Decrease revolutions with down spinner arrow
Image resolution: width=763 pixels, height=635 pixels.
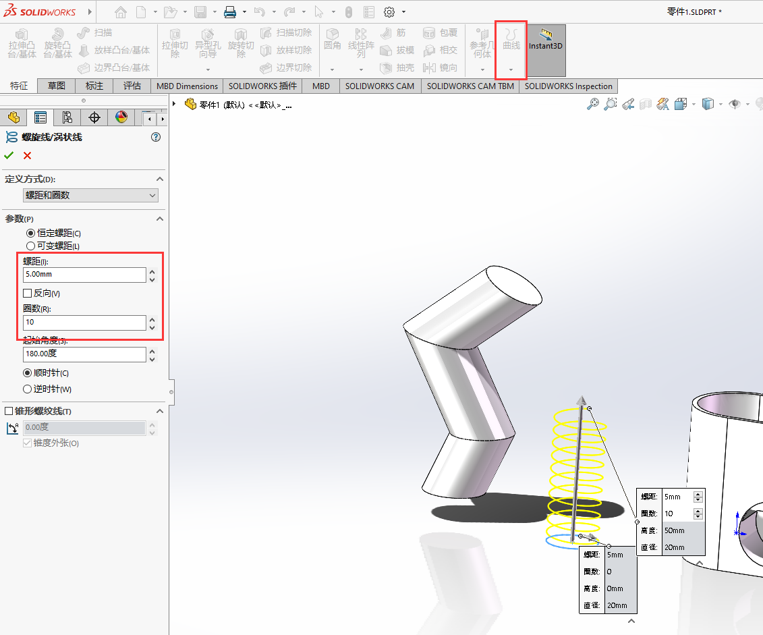[x=152, y=327]
